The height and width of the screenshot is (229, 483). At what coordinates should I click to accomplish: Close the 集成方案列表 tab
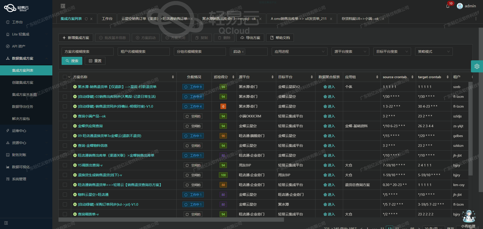point(91,19)
